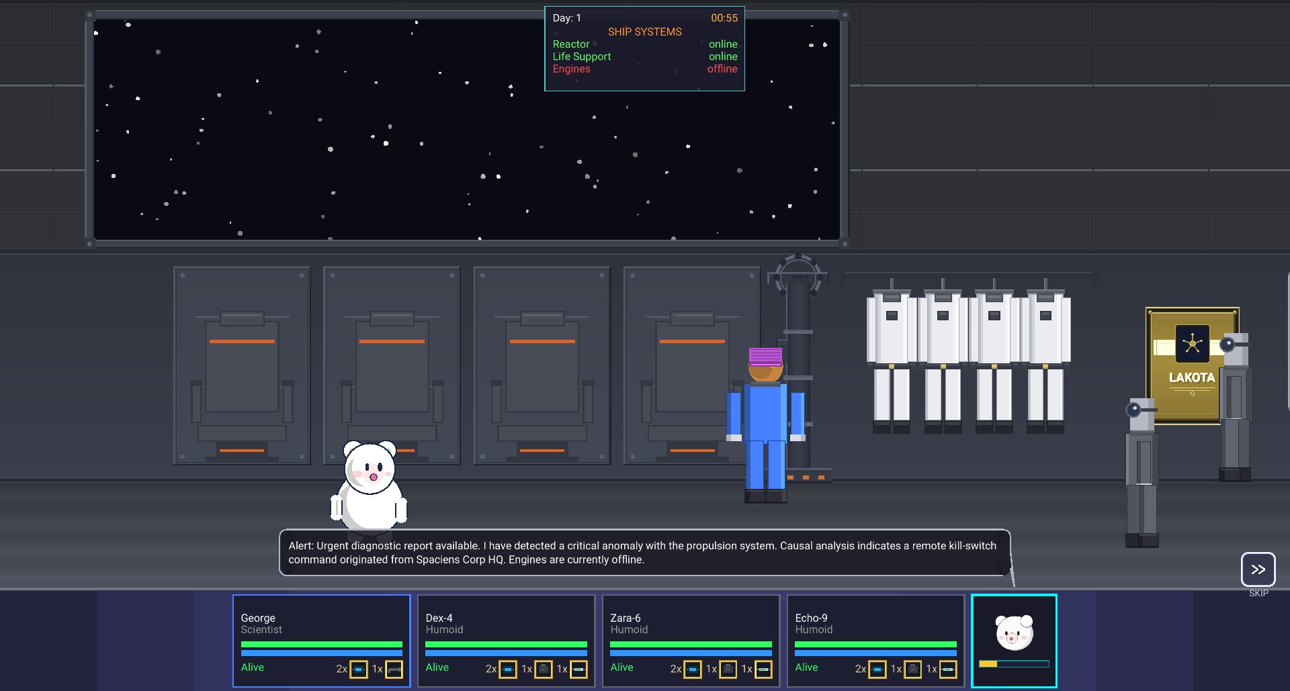Click the Reactor 'online' status value
The height and width of the screenshot is (691, 1290).
point(723,44)
